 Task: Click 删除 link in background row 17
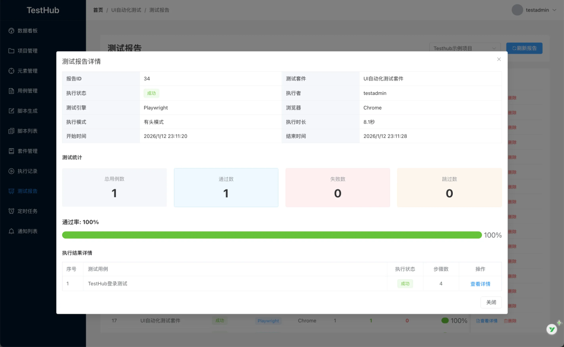click(510, 321)
